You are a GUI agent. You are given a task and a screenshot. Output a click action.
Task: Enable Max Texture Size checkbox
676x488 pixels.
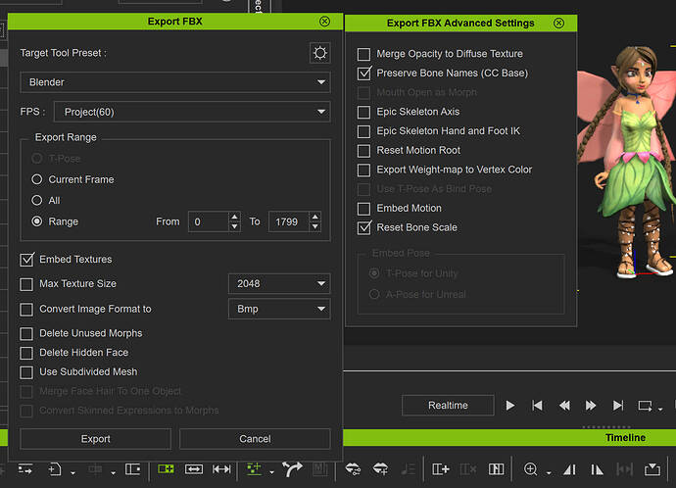[26, 284]
